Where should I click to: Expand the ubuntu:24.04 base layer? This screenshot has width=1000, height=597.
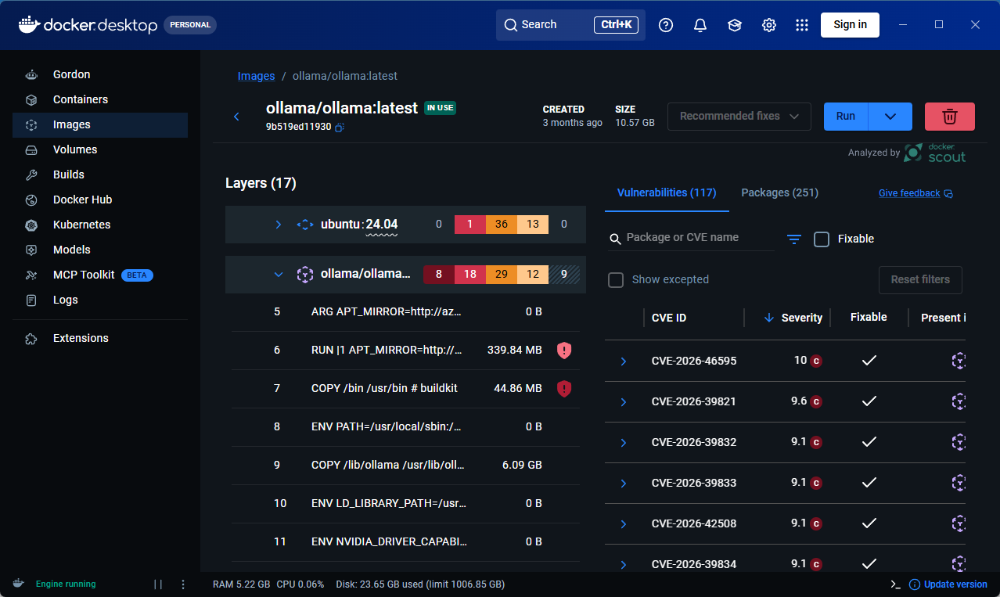click(x=279, y=225)
